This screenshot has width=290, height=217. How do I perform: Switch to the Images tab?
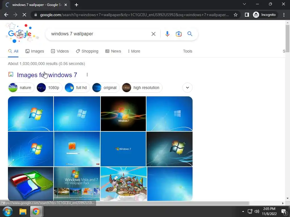tap(35, 51)
